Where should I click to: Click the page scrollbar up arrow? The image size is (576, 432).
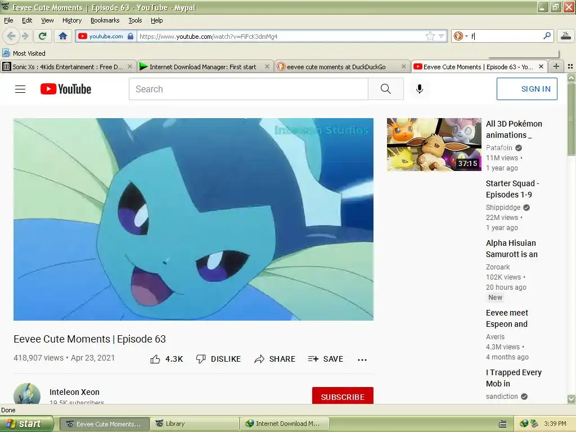[571, 78]
